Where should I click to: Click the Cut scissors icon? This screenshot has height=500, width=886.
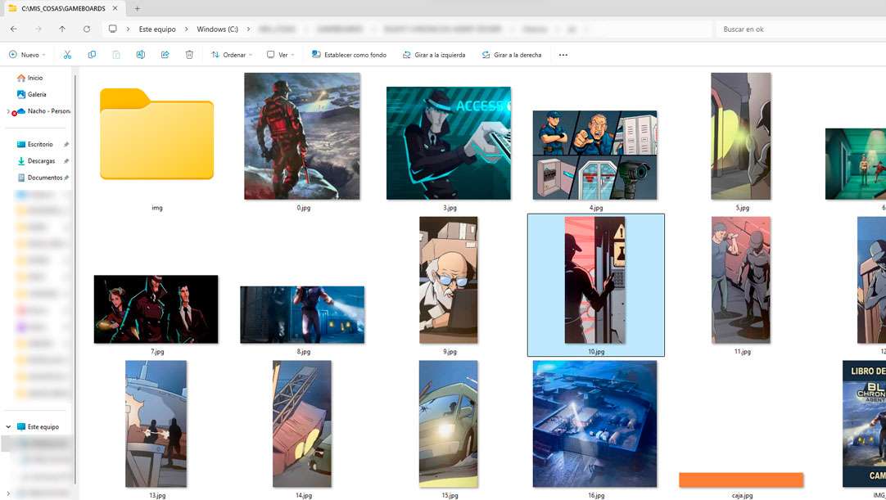pos(67,55)
